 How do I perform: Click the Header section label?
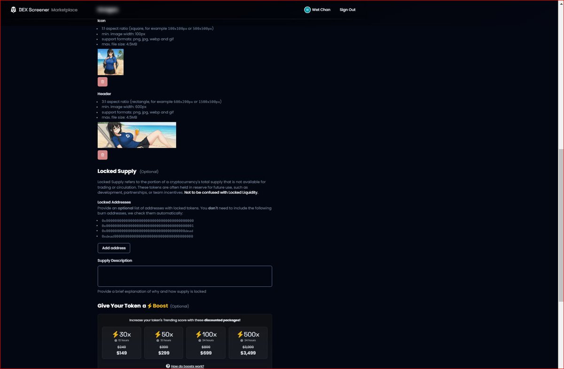click(104, 94)
